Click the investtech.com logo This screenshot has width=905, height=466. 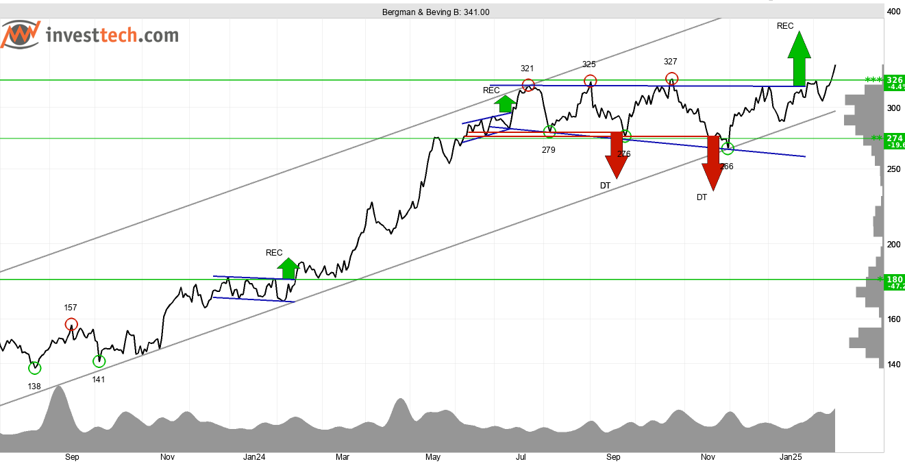pyautogui.click(x=90, y=35)
